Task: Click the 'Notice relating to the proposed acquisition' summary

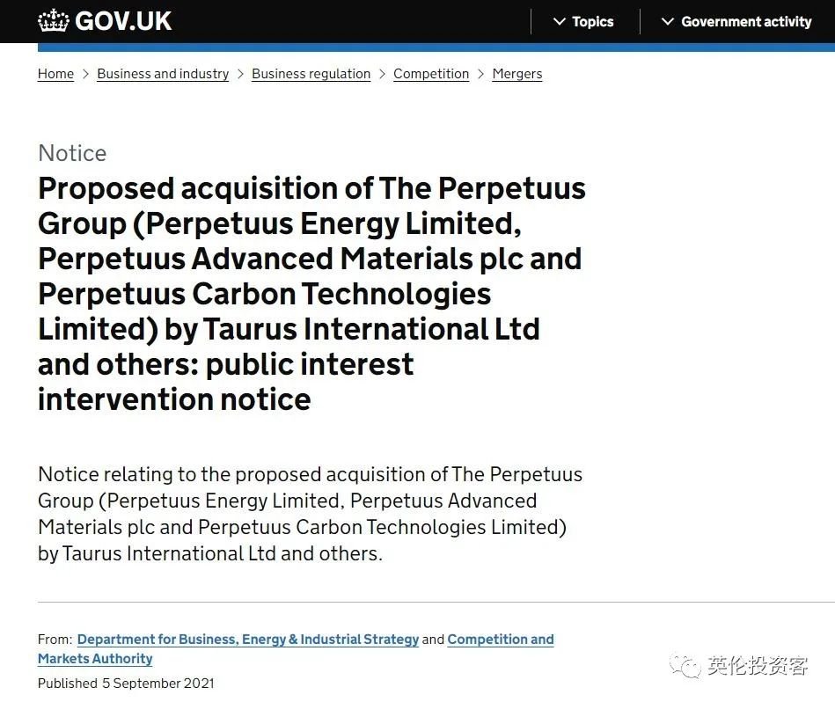Action: click(310, 514)
